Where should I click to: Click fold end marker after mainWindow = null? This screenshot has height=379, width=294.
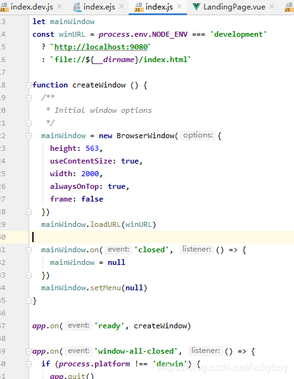point(29,275)
